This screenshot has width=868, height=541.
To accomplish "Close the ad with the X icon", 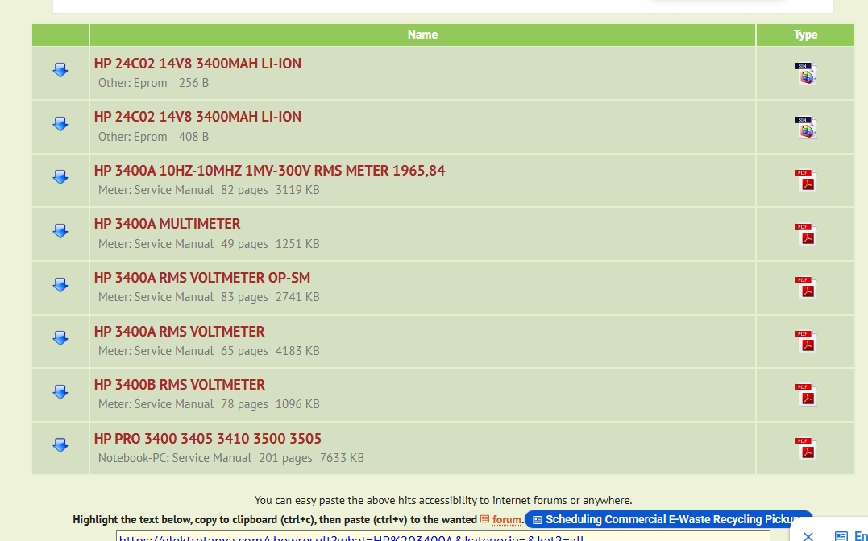I will pos(808,535).
